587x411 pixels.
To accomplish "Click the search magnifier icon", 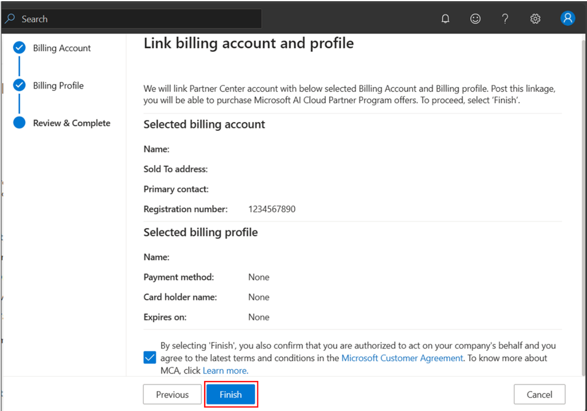I will point(10,19).
